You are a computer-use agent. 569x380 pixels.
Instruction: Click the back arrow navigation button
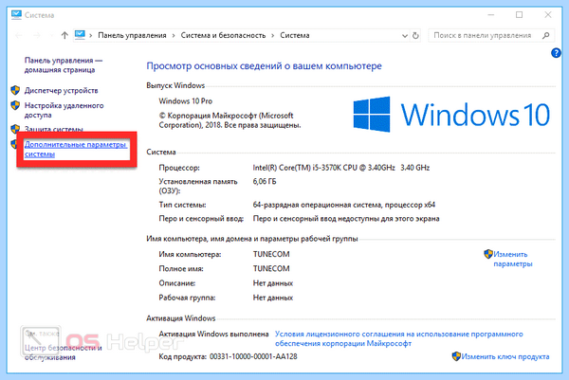19,35
